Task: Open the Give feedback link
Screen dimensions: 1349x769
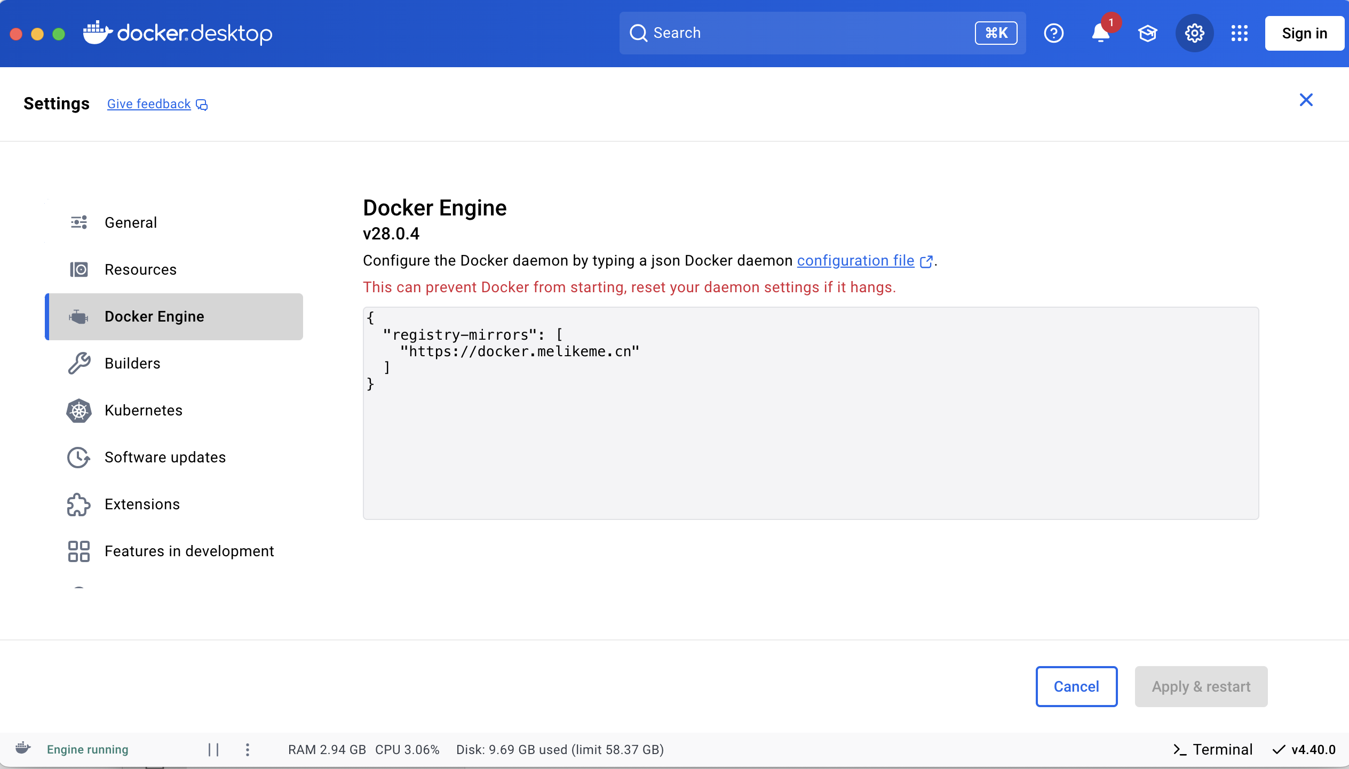Action: click(x=149, y=104)
